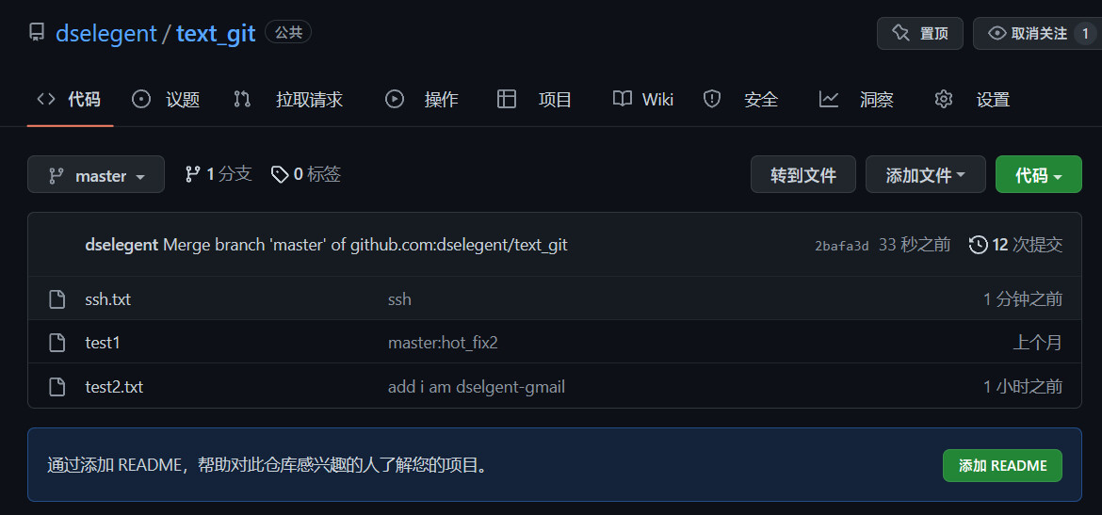Open the 设置 settings tab

[973, 100]
